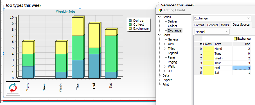Click the yellow Exchange segment of Thur bar
The image size is (255, 105).
[77, 26]
